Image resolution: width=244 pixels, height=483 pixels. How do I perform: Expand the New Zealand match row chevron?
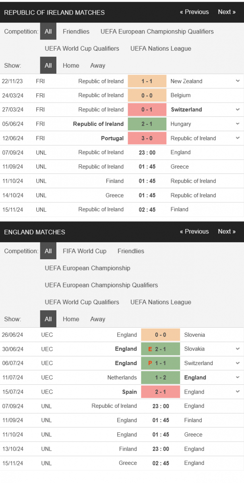[238, 81]
